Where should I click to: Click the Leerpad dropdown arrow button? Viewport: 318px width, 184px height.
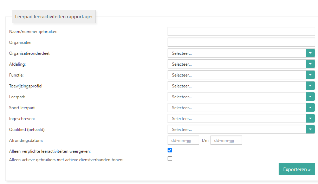click(310, 97)
